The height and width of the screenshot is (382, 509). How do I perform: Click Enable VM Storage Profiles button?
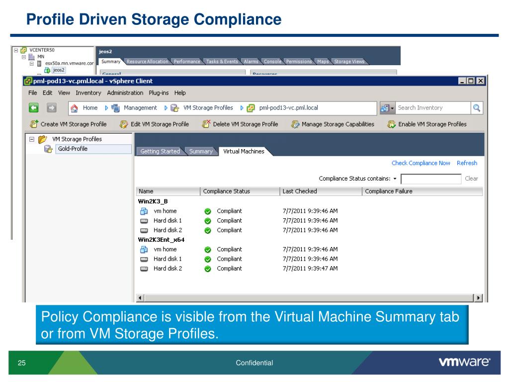pyautogui.click(x=427, y=124)
